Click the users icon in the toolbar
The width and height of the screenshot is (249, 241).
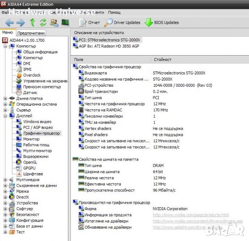[x=54, y=22]
